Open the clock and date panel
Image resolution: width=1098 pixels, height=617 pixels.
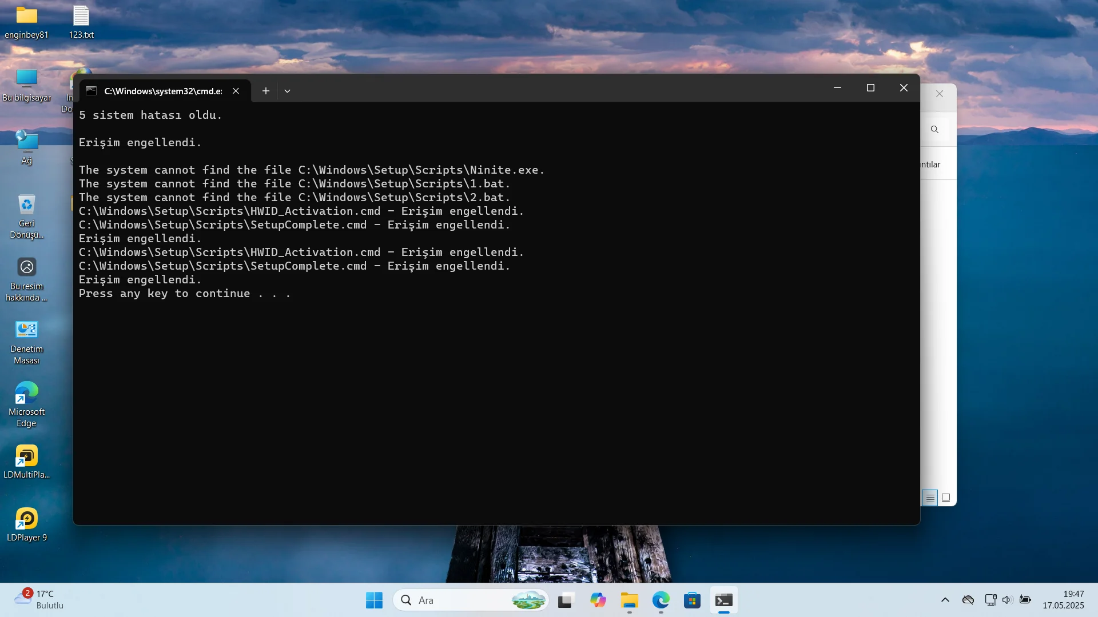1063,600
